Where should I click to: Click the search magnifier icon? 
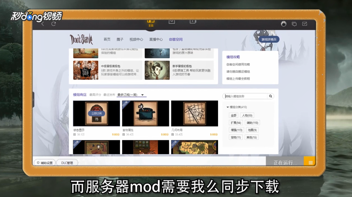[x=270, y=96]
